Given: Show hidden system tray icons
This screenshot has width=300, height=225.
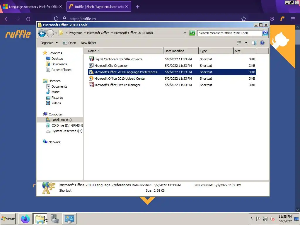Looking at the screenshot, I should click(252, 219).
